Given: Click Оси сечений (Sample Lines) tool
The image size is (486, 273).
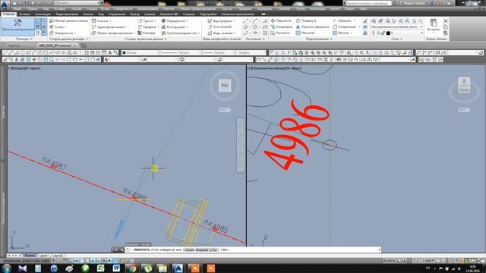Looking at the screenshot, I should pyautogui.click(x=219, y=27).
